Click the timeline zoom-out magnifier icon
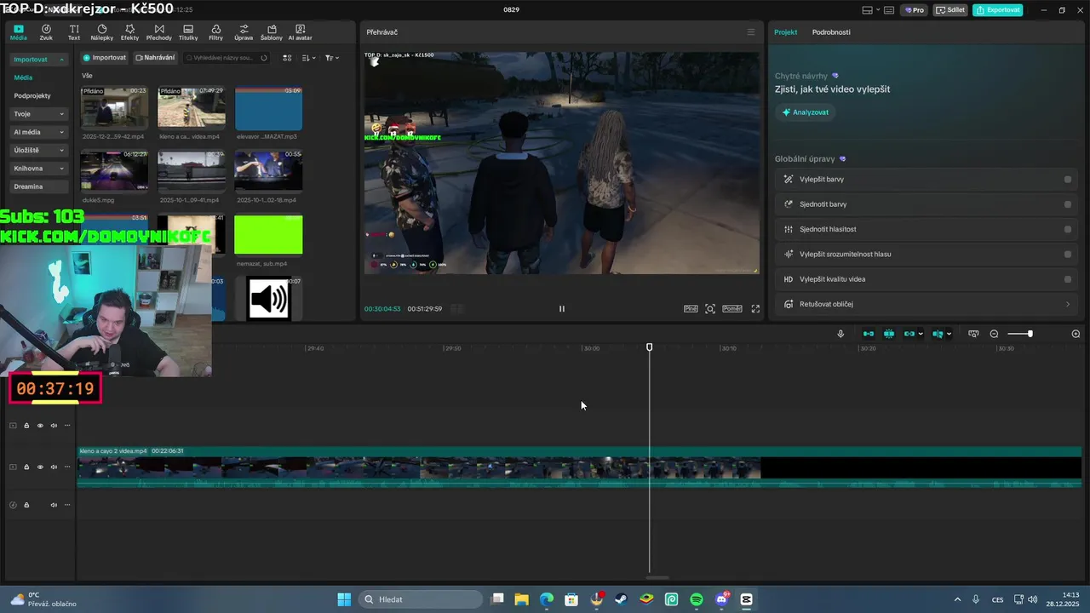This screenshot has width=1090, height=613. [994, 334]
